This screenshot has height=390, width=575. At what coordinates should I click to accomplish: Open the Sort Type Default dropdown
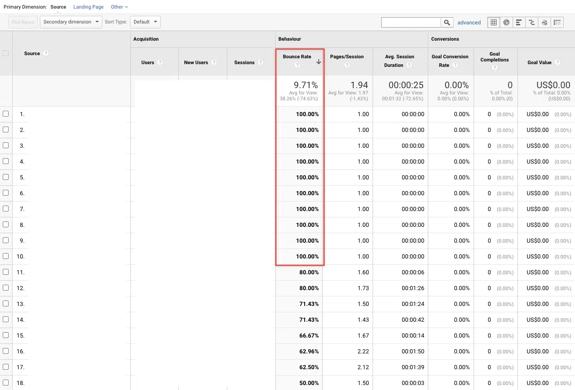click(145, 22)
